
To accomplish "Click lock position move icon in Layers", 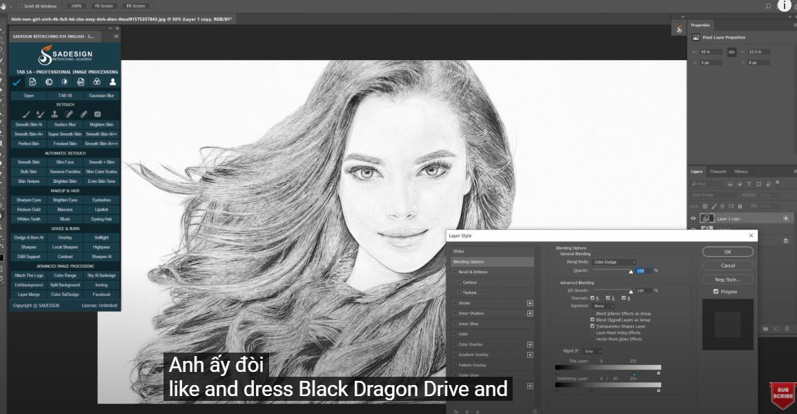I will coord(722,206).
